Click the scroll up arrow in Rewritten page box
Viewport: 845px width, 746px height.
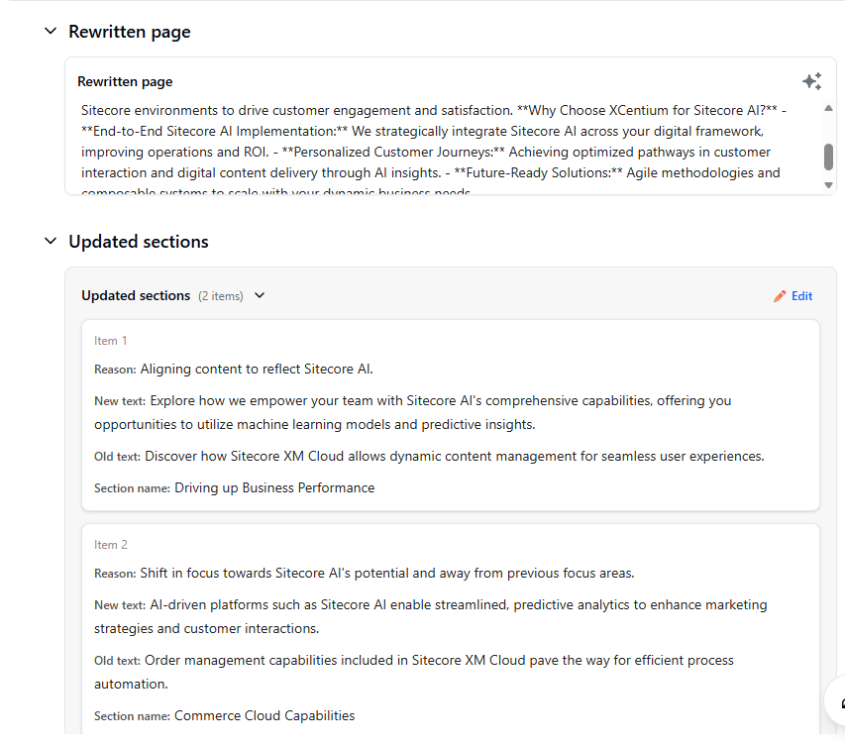pos(828,109)
